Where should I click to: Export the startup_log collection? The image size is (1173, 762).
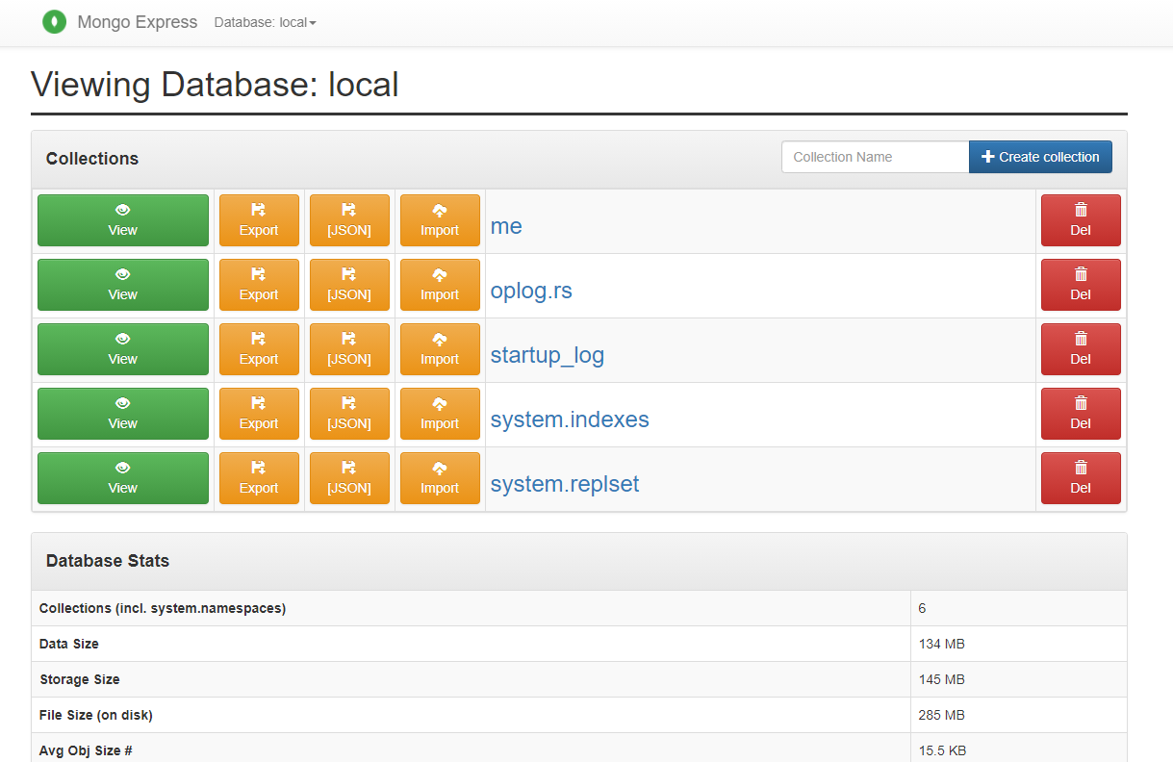(259, 349)
